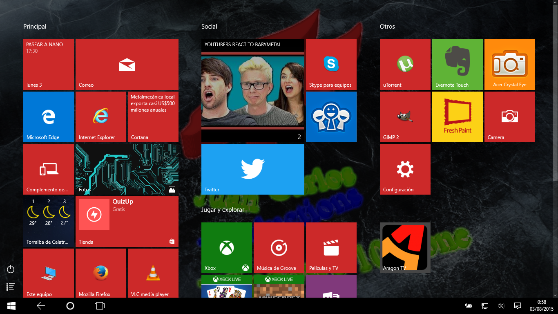Launch uTorrent tile
The image size is (558, 314).
coord(405,65)
